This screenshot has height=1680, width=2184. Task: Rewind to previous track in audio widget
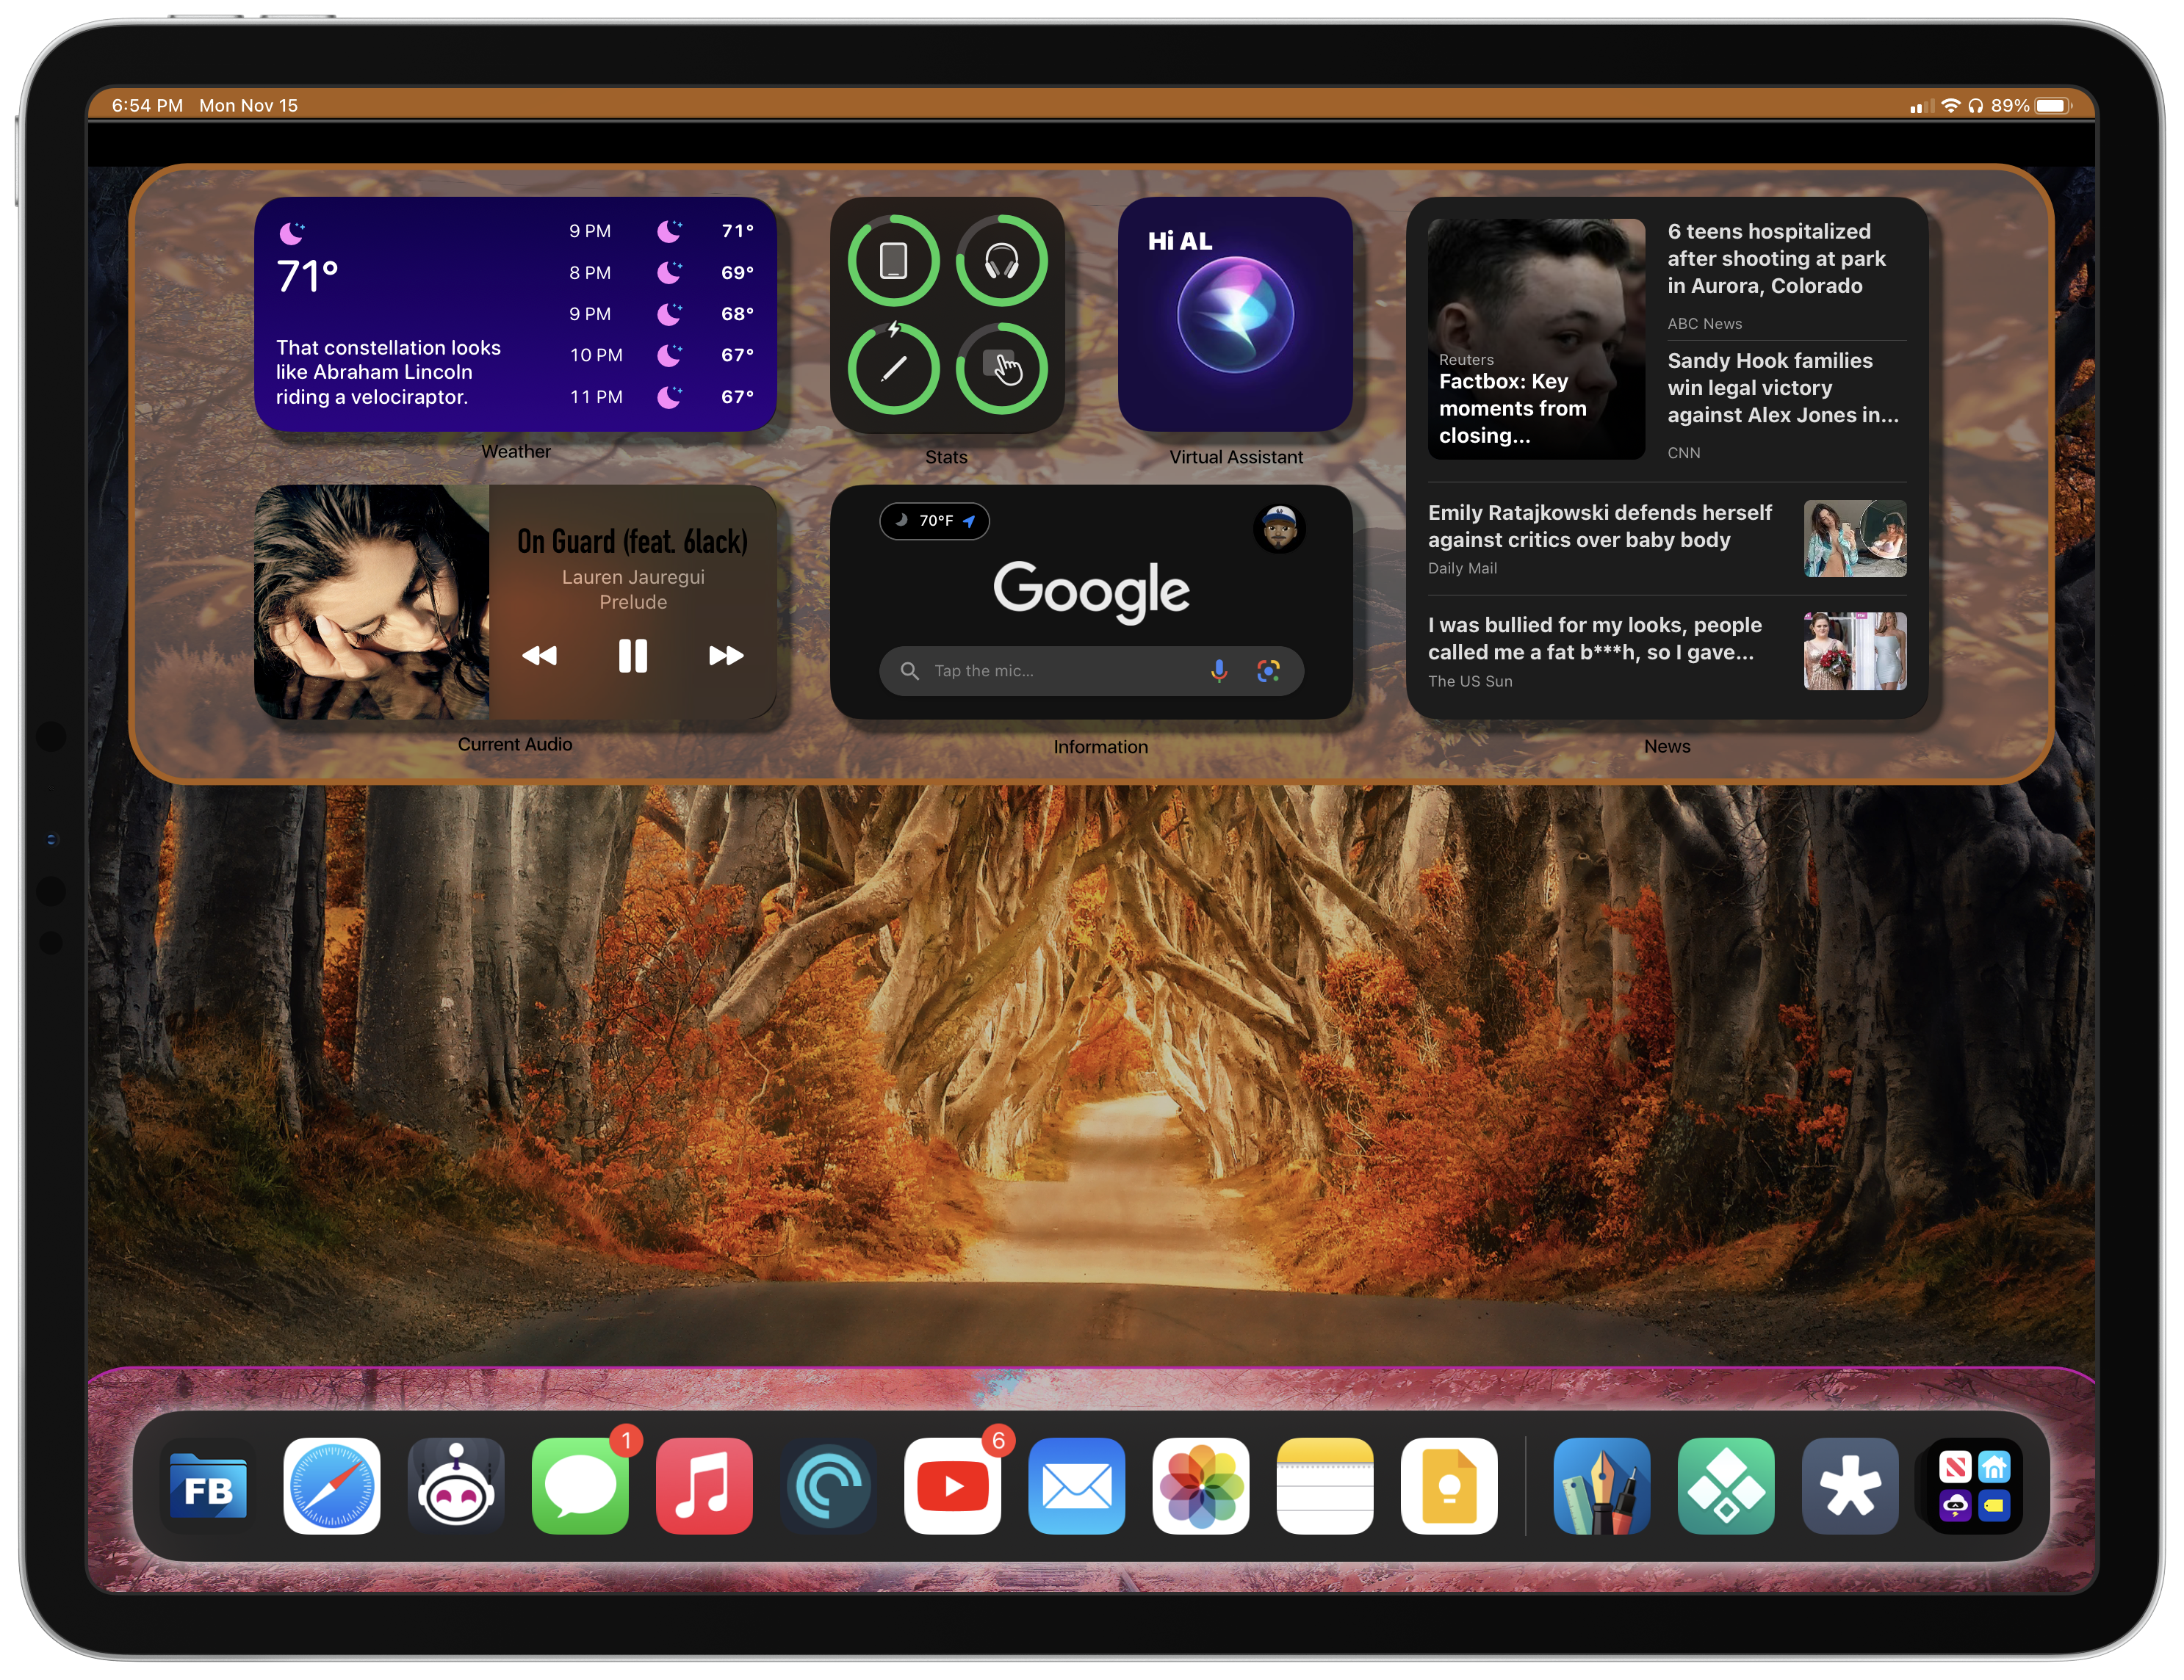tap(540, 656)
